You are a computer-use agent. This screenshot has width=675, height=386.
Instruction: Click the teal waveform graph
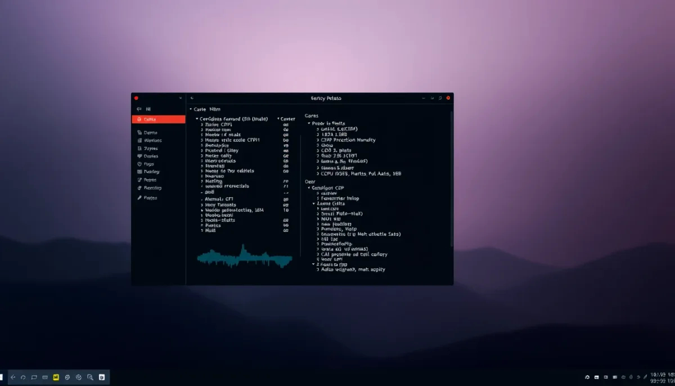245,258
